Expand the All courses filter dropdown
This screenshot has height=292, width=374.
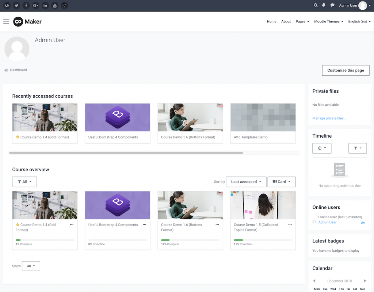click(x=24, y=182)
